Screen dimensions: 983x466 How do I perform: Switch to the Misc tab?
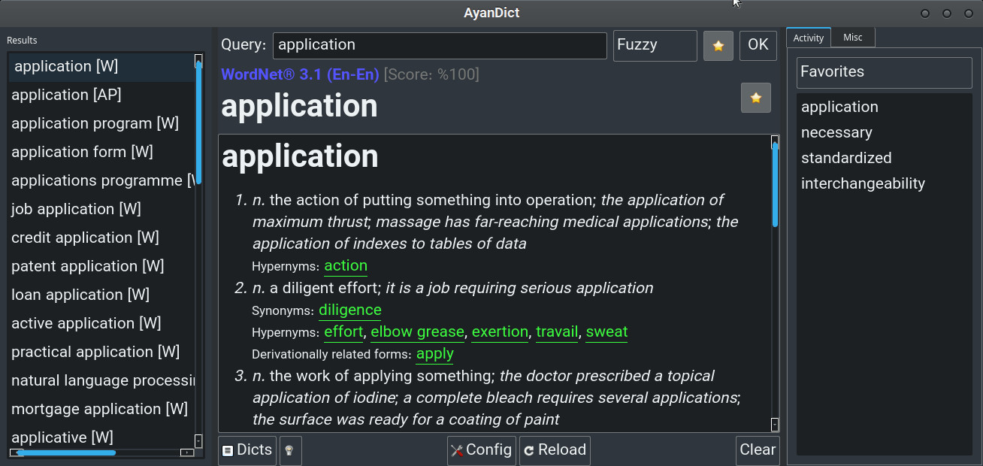(852, 38)
